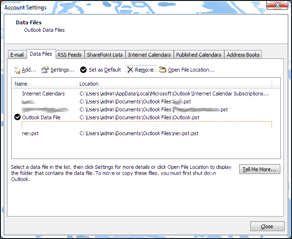Open the Internet Calendars tab
The image size is (292, 239).
click(x=150, y=55)
